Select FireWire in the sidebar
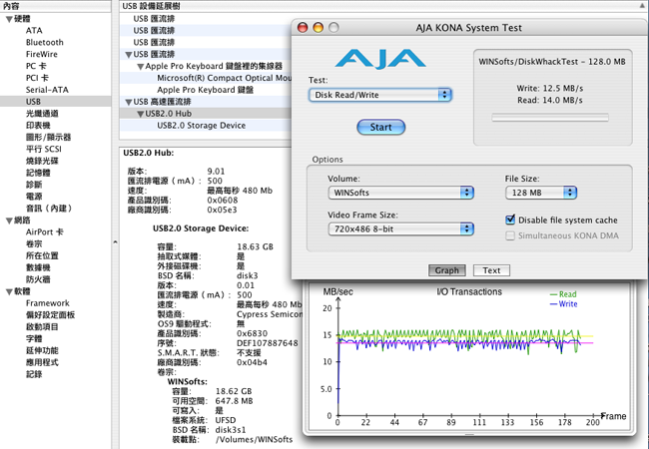 click(42, 54)
